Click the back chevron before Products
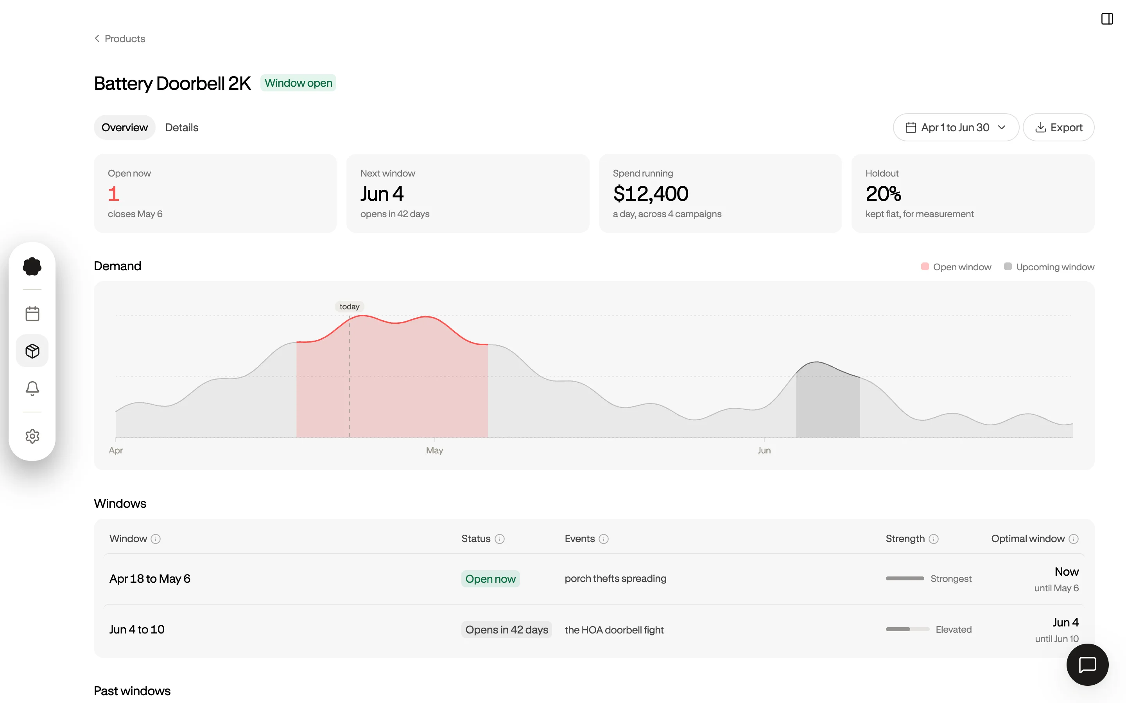Image resolution: width=1126 pixels, height=703 pixels. [x=97, y=39]
